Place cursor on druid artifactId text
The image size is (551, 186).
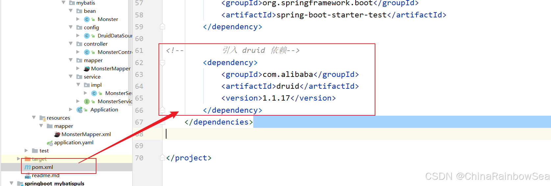[288, 86]
